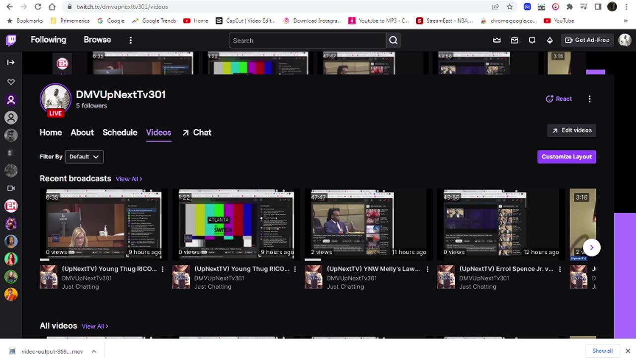The height and width of the screenshot is (358, 636).
Task: Expand the left sidebar arrow
Action: (x=11, y=62)
